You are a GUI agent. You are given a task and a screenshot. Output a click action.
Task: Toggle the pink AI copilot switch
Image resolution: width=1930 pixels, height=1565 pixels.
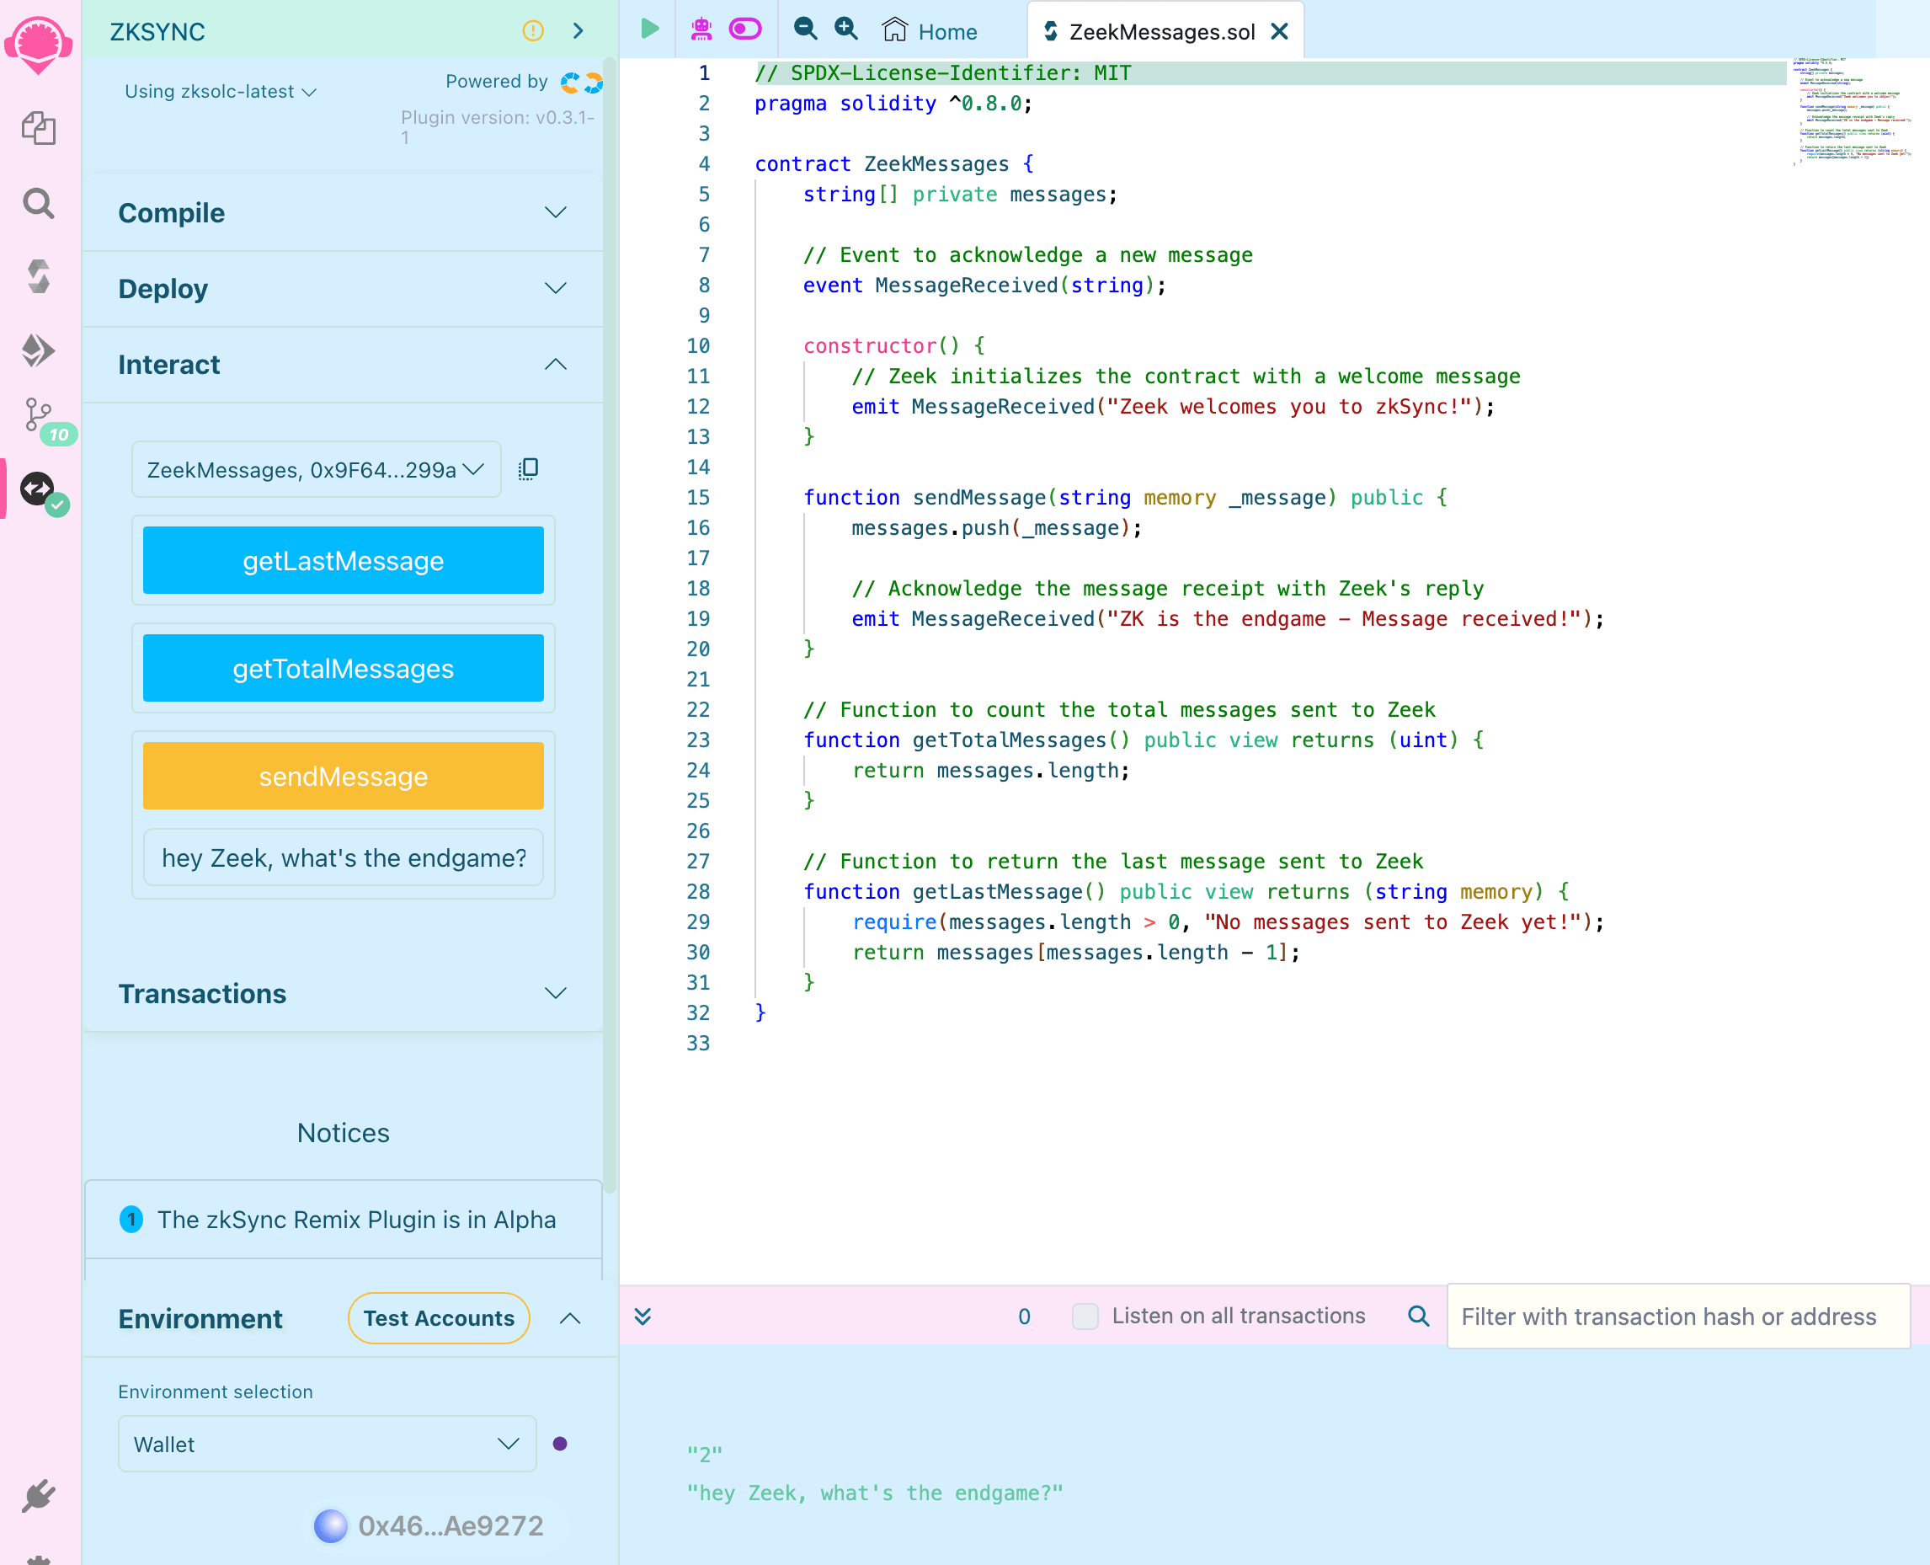tap(745, 29)
